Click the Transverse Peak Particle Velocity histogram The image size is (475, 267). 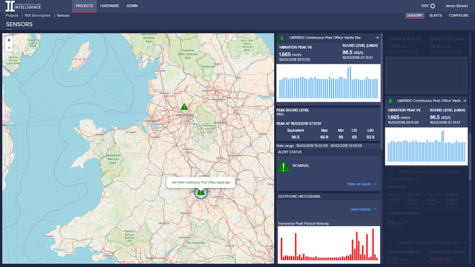pos(329,245)
